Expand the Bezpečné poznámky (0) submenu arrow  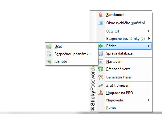149,39
